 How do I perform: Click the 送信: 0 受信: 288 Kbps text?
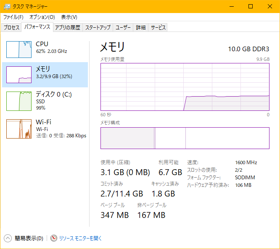click(x=61, y=136)
